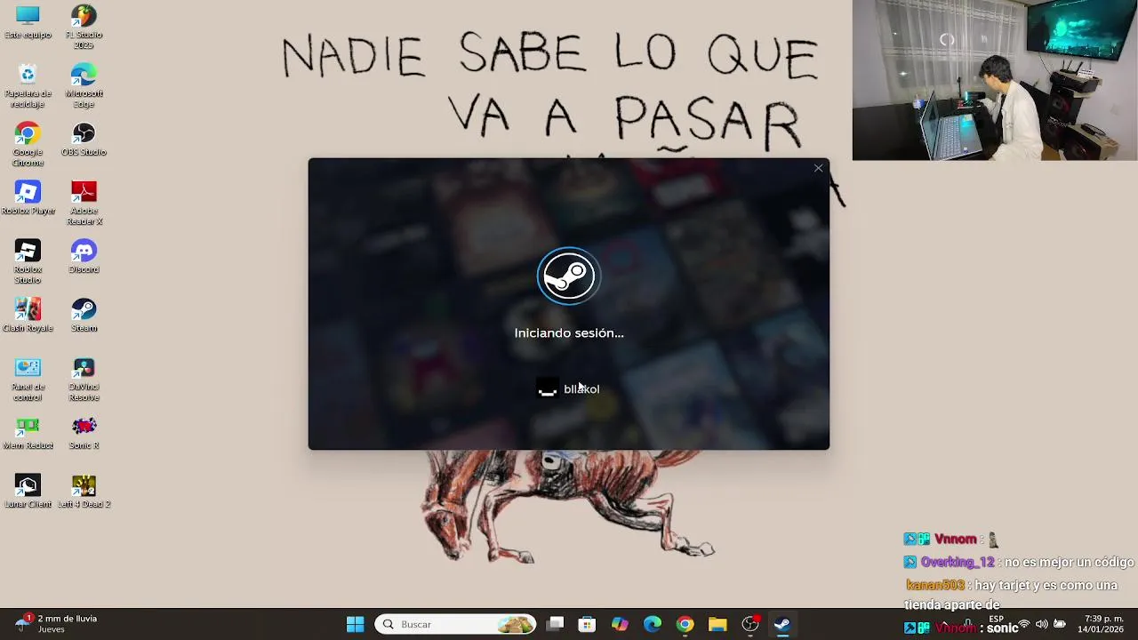Launch DaVinci Resolve from the desktop
Screen dimensions: 1138x640
[x=84, y=379]
